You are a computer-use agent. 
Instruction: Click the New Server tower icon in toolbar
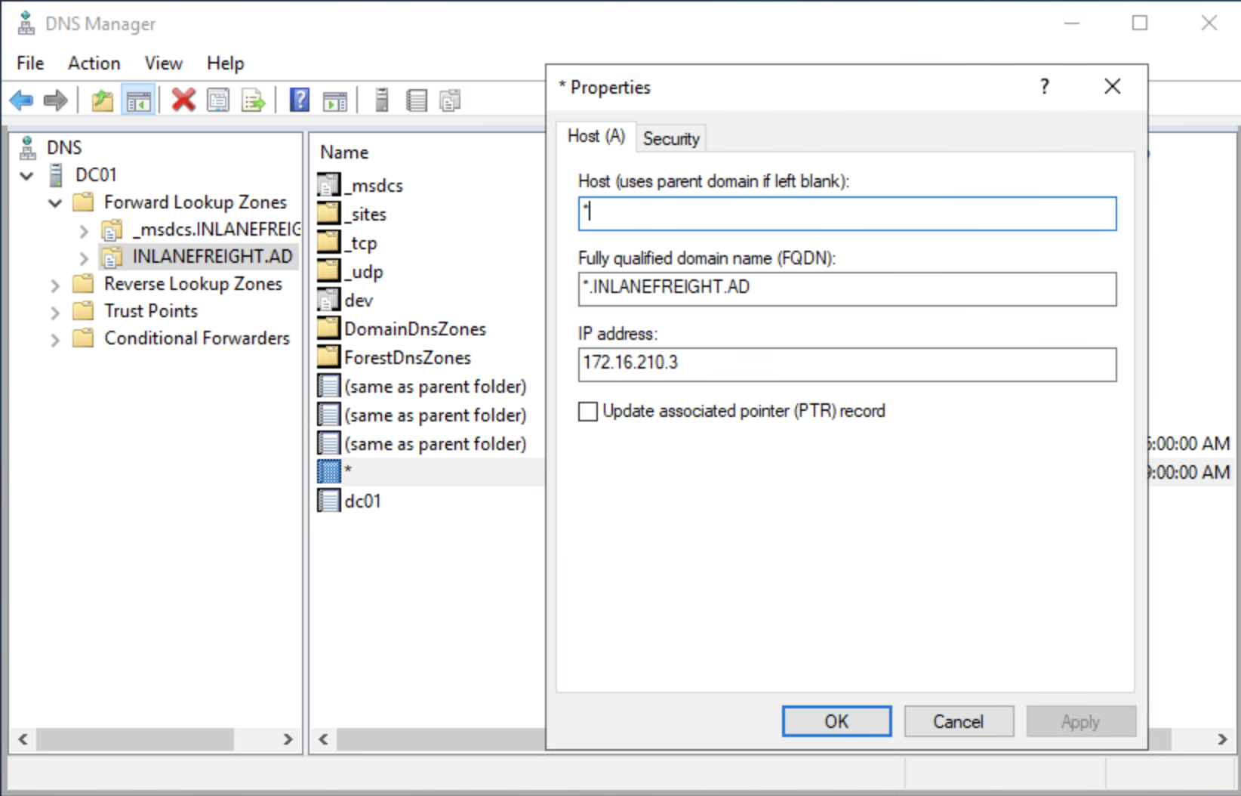pos(382,100)
